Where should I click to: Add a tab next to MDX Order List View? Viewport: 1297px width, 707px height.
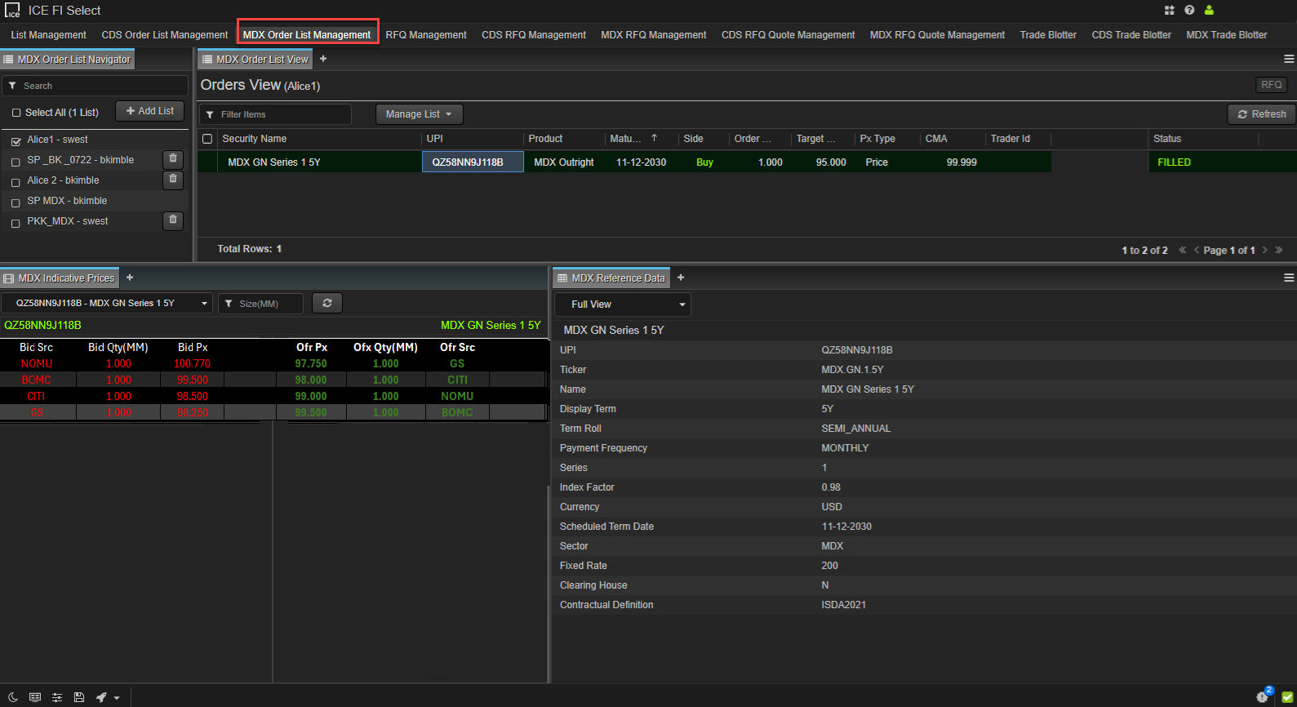click(x=323, y=59)
